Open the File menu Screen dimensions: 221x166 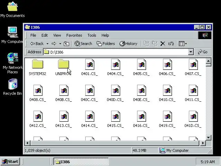(x=33, y=35)
